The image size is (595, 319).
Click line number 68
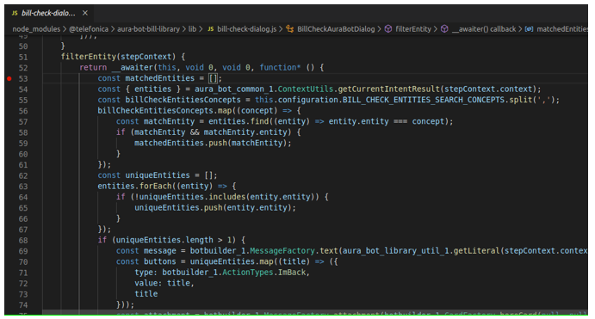coord(23,240)
